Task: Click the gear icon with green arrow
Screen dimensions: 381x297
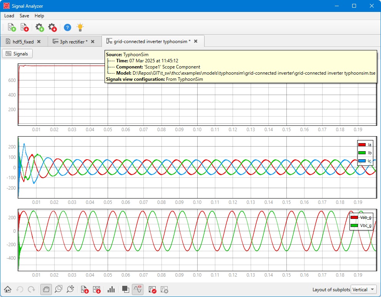Action: 39,27
